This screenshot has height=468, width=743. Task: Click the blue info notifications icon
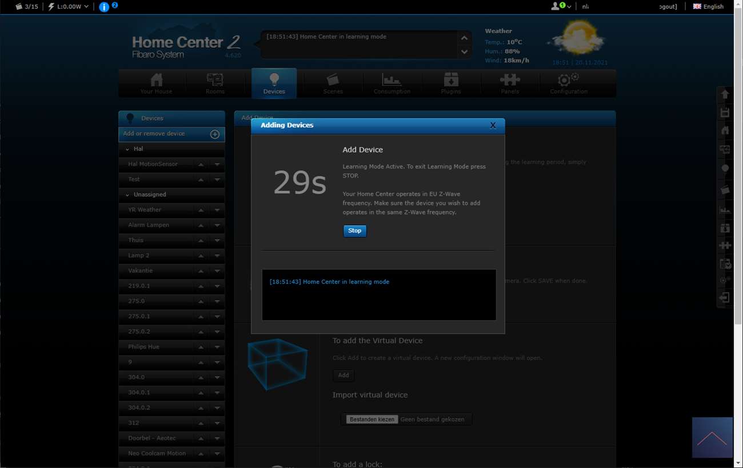pos(104,7)
